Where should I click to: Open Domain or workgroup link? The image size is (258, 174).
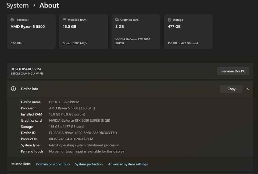53,164
